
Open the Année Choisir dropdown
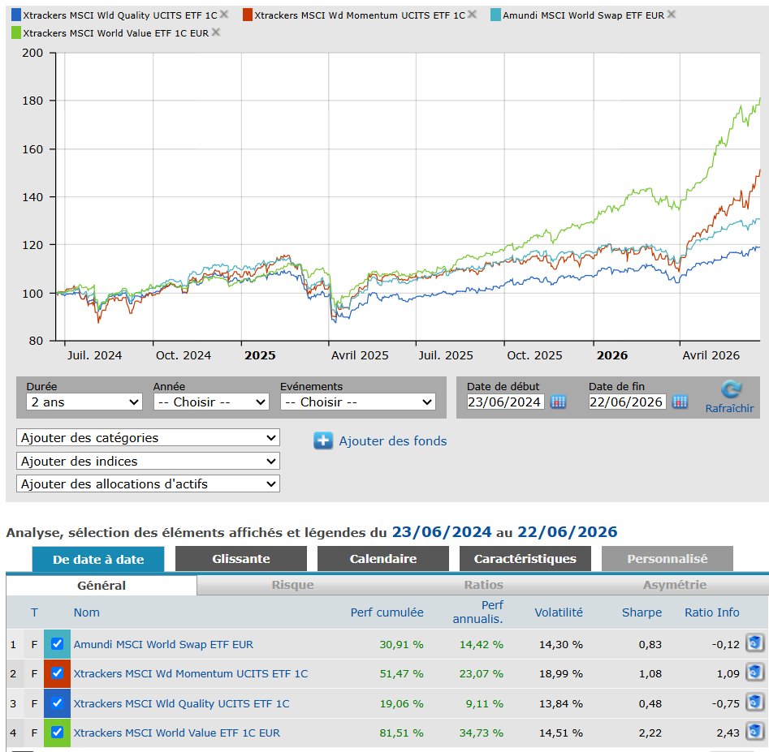click(211, 402)
